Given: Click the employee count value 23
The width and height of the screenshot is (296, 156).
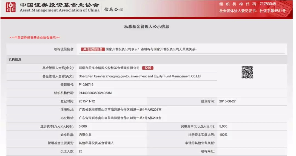Looking at the screenshot, I should coord(80,151).
